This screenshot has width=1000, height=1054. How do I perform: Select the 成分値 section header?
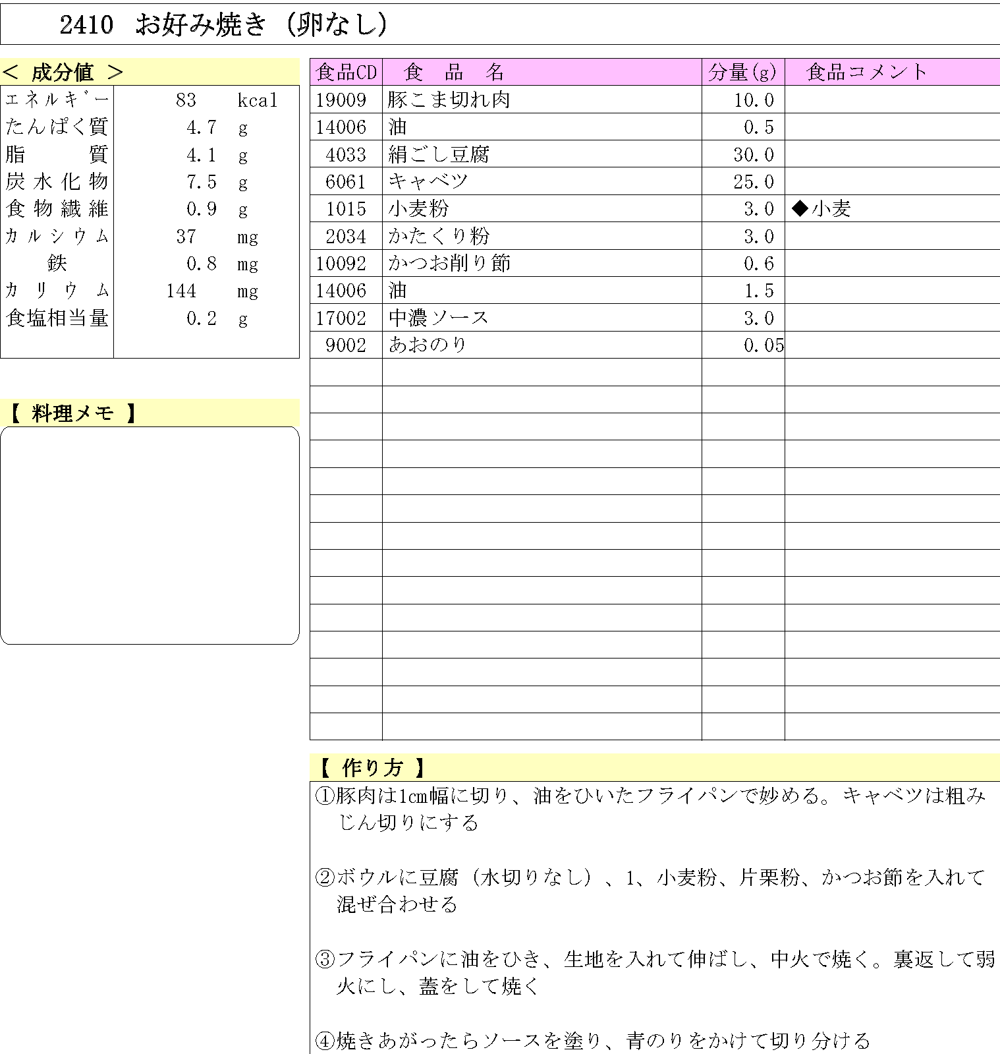tap(63, 72)
